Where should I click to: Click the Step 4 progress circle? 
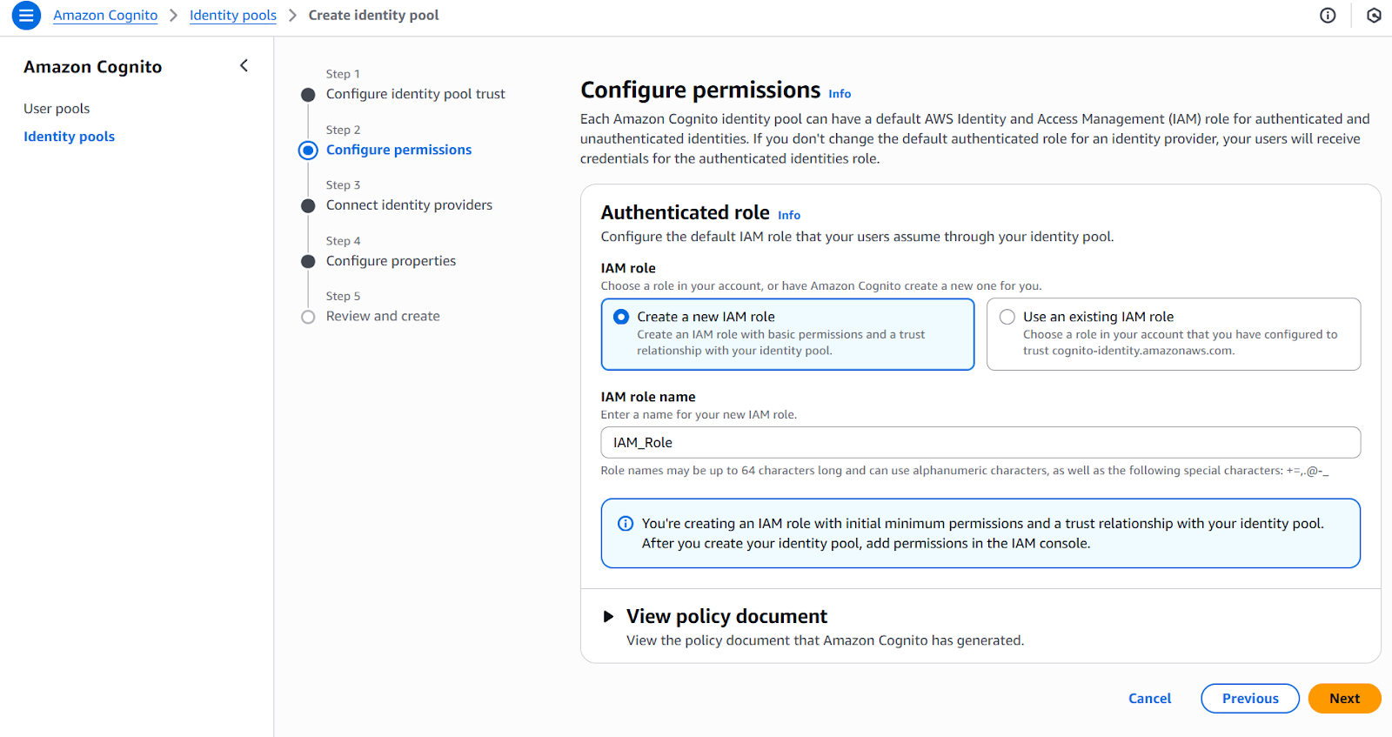click(x=308, y=261)
